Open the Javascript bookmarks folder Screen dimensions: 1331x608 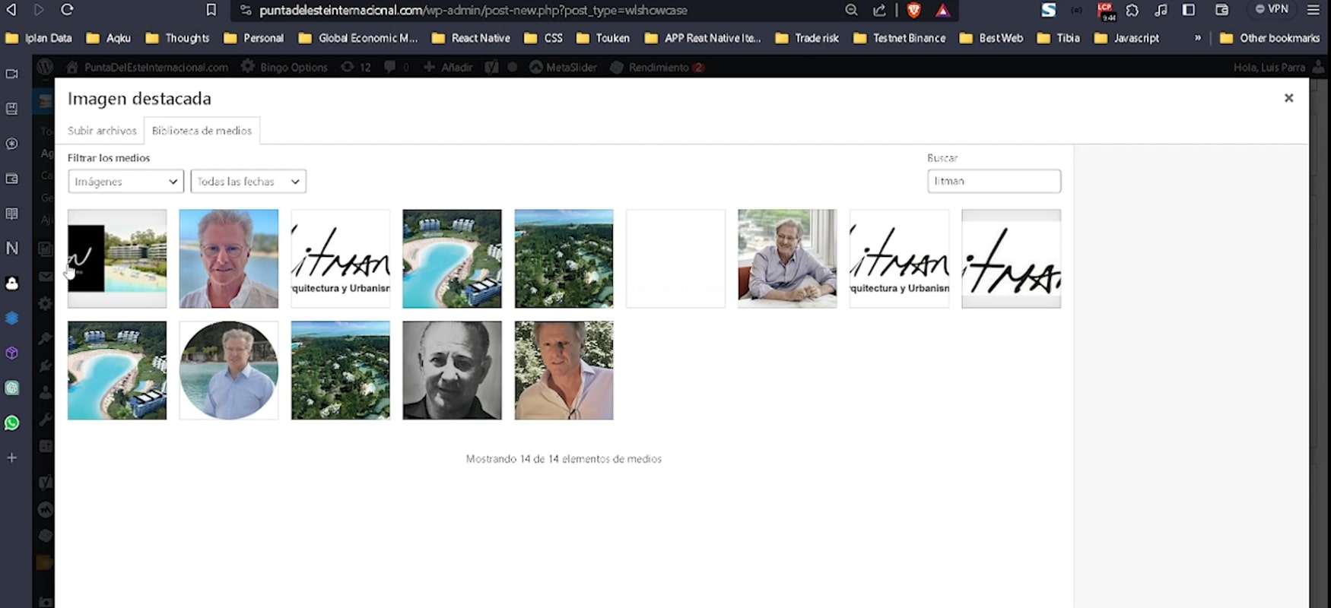pyautogui.click(x=1127, y=38)
